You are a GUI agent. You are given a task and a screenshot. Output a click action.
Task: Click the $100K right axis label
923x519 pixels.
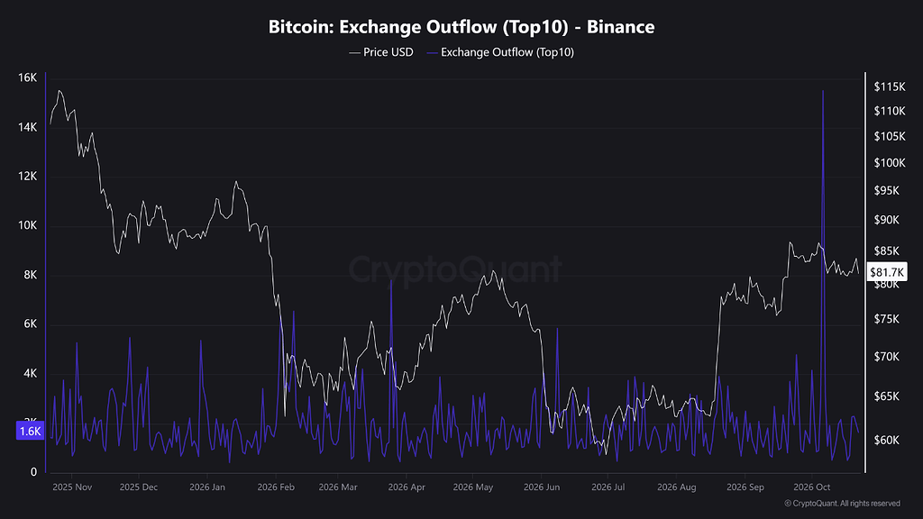(890, 163)
